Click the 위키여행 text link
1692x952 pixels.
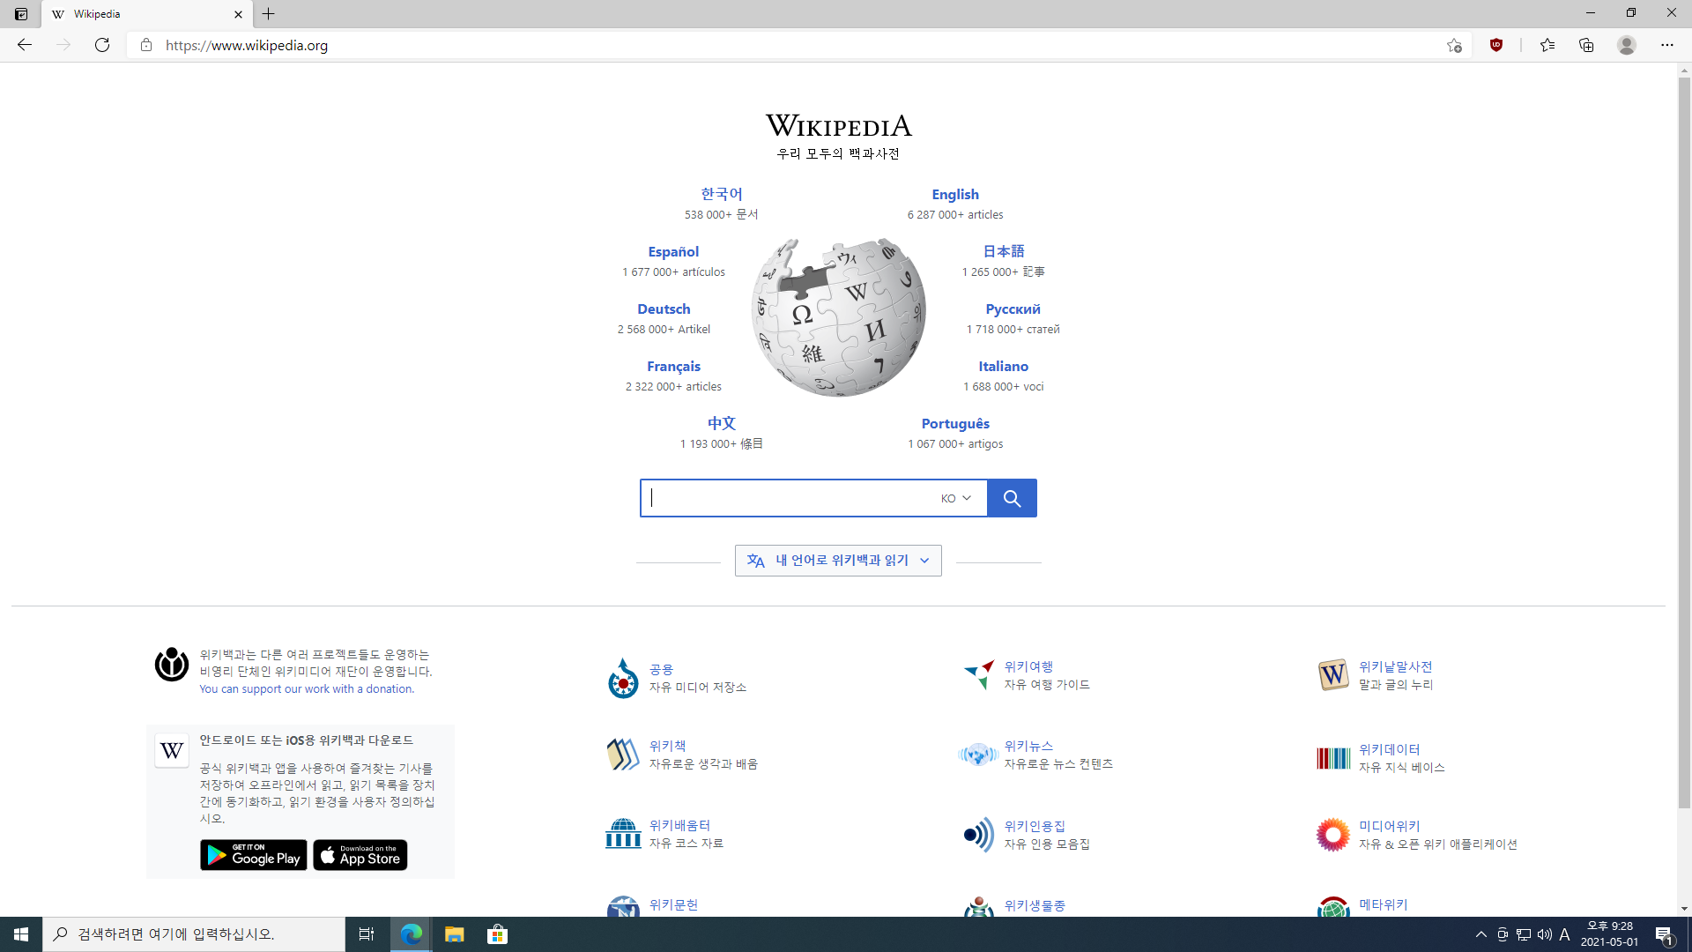[1028, 666]
